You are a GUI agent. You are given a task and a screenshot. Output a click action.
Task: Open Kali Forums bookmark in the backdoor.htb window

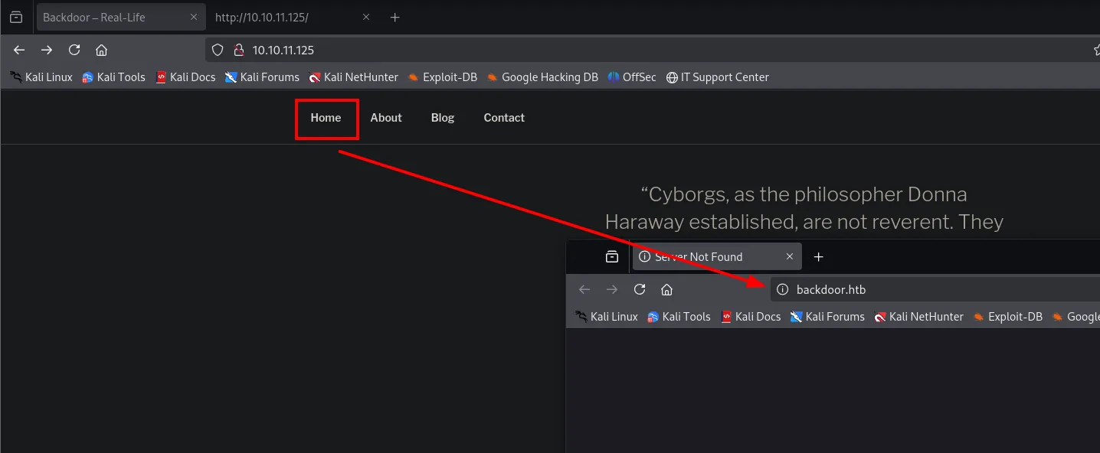coord(827,317)
